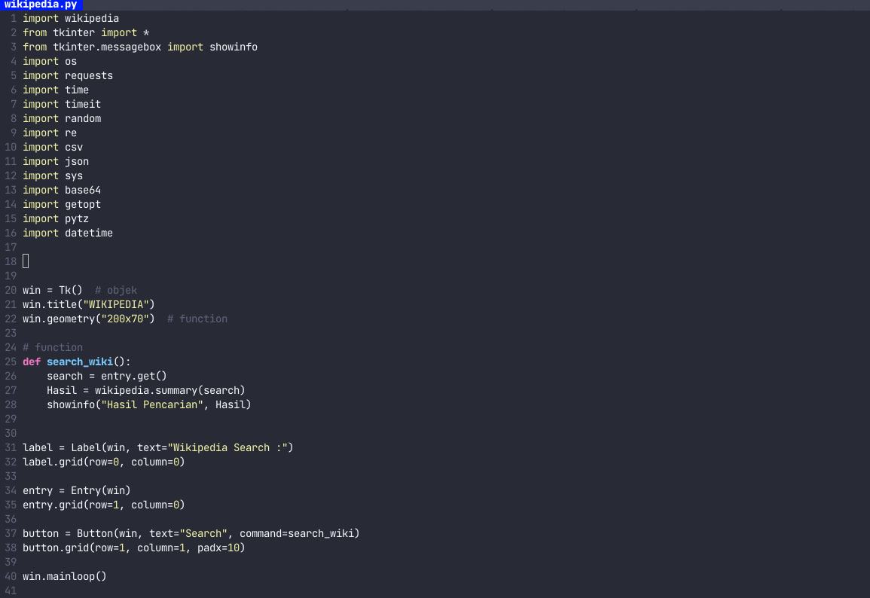Screen dimensions: 870x598
Task: Click the "200x70" geometry string
Action: [x=125, y=319]
